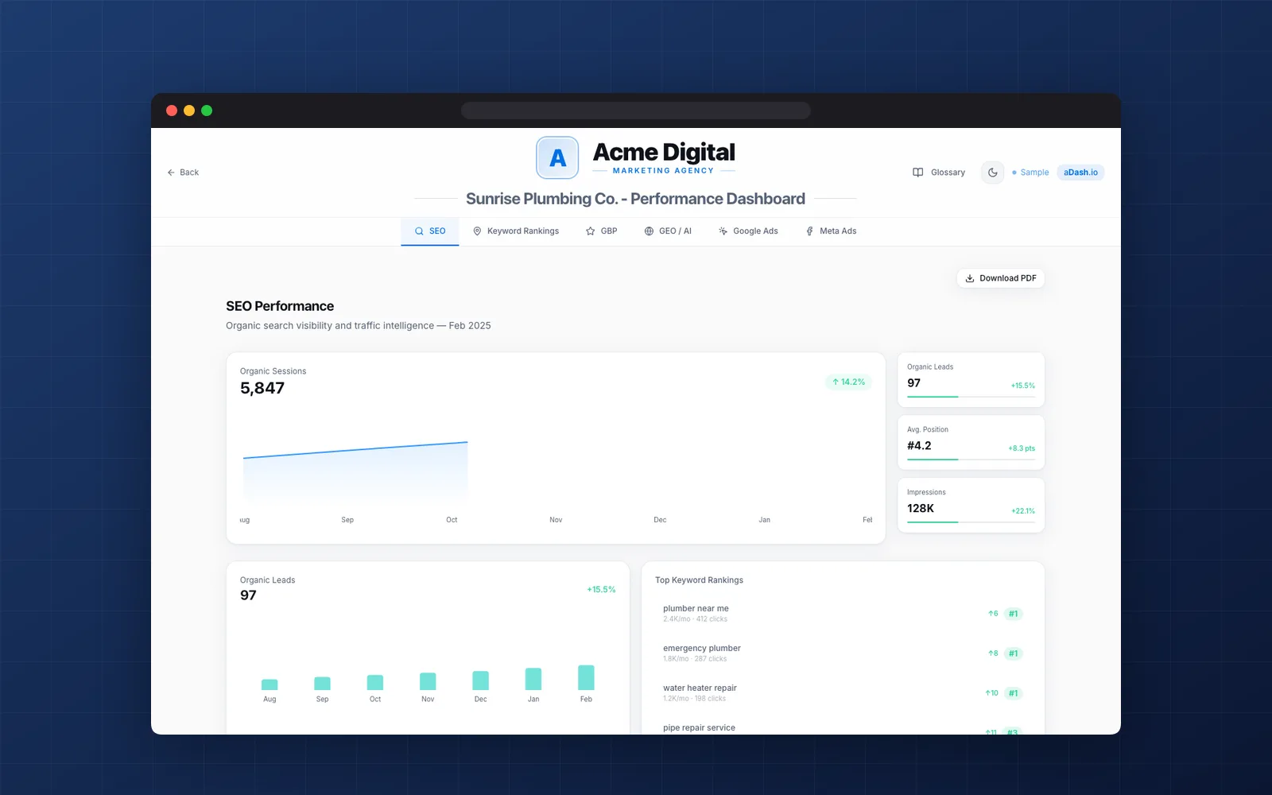Open the Meta Ads tab

831,231
